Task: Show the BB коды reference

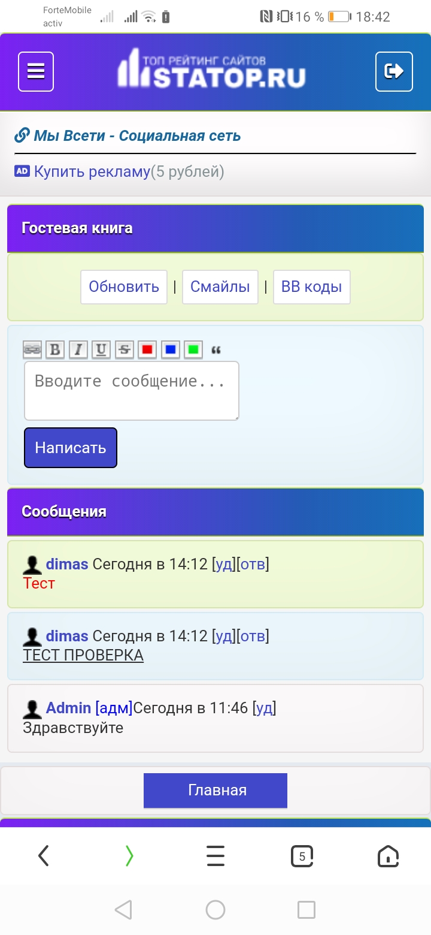Action: pos(311,287)
